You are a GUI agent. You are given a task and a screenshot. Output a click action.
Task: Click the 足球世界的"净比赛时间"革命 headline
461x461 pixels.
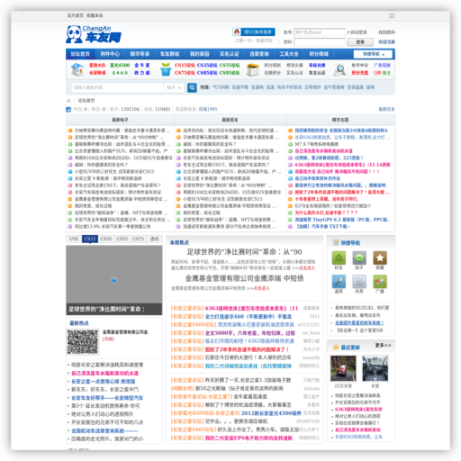[x=244, y=252]
